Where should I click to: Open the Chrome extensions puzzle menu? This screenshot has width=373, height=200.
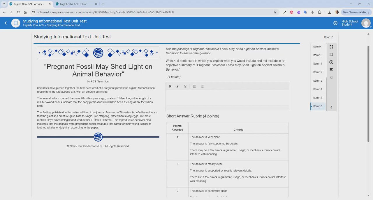tap(320, 12)
